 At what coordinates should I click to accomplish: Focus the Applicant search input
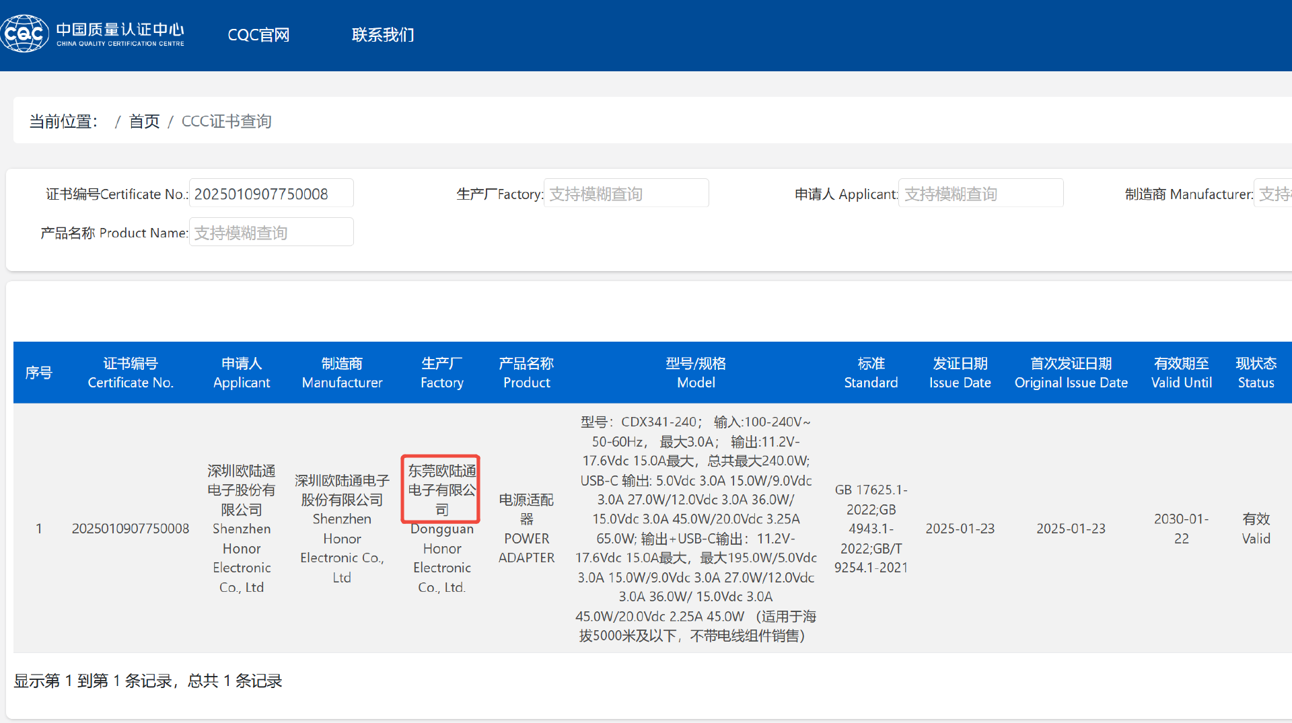coord(981,194)
